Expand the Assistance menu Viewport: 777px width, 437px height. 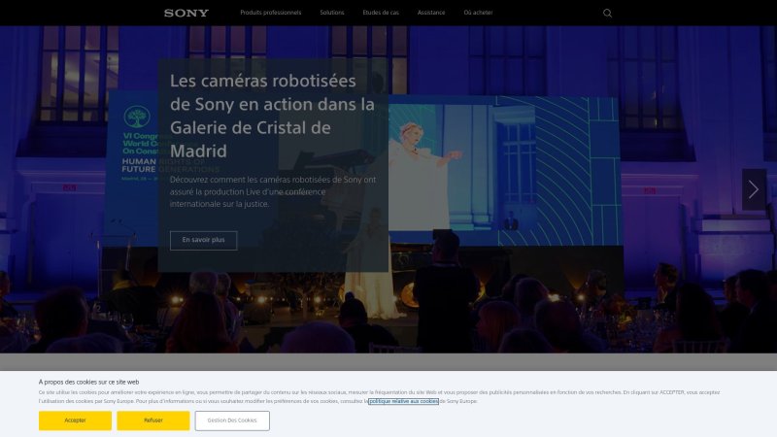pyautogui.click(x=431, y=13)
